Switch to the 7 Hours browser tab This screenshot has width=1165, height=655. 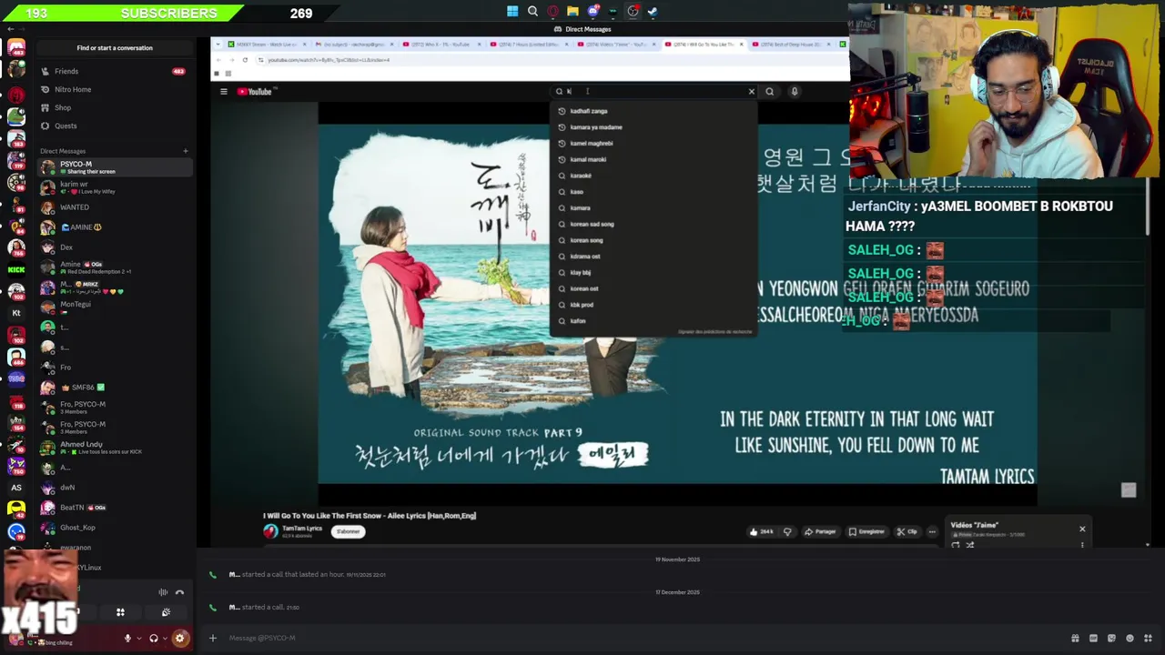pyautogui.click(x=528, y=44)
